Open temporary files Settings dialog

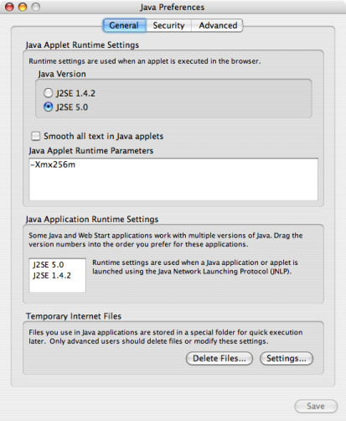click(287, 358)
